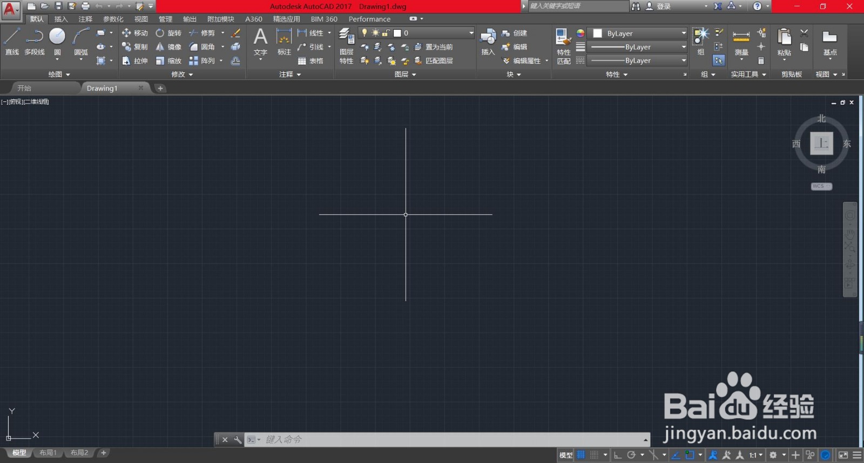864x463 pixels.
Task: Open the layer name dropdown showing 0
Action: click(416, 33)
